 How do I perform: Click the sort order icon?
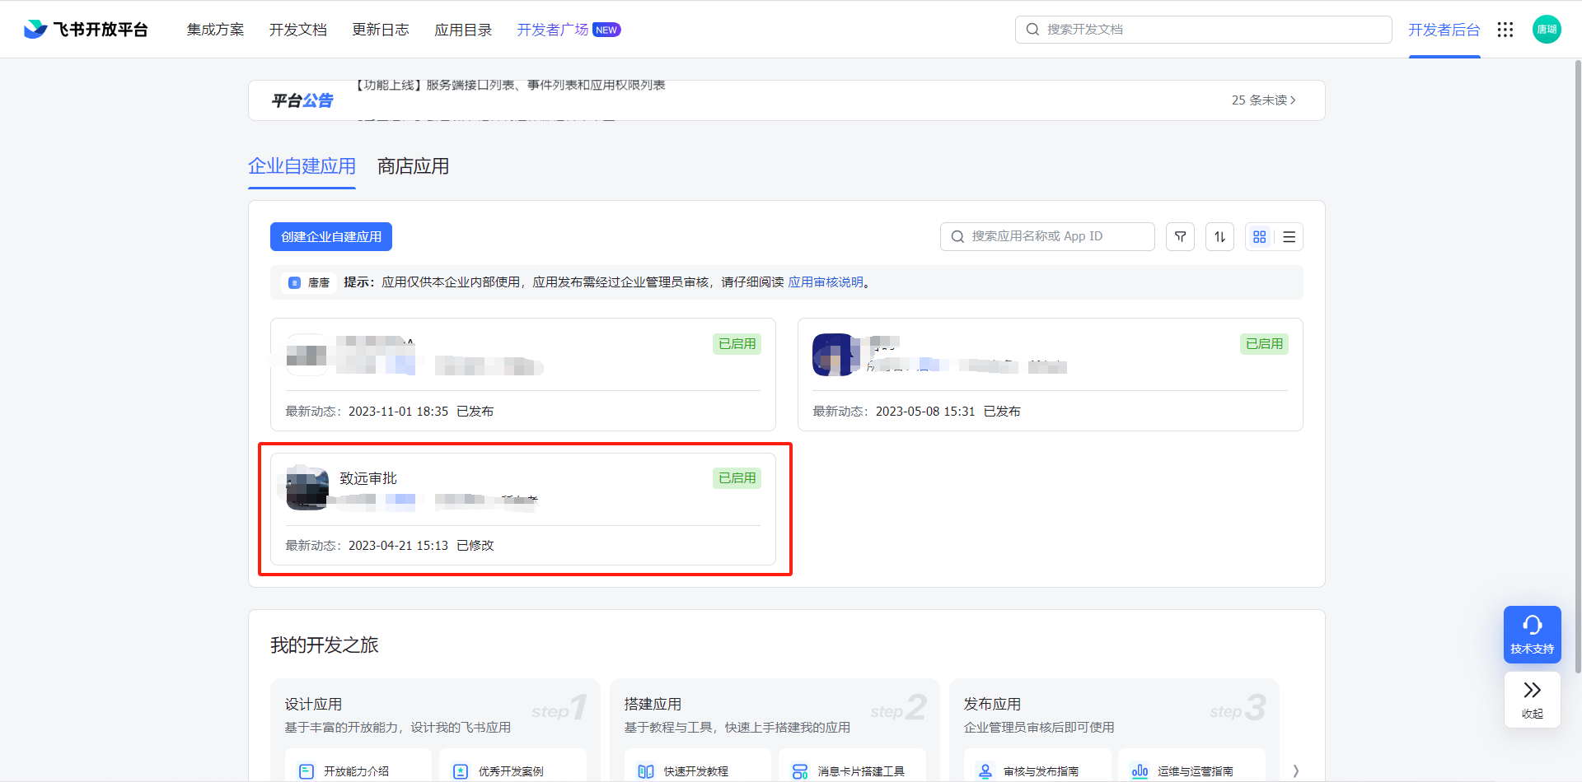point(1219,236)
